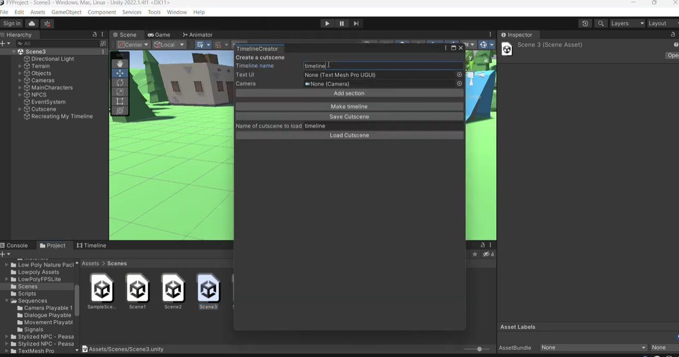Expand the Cutscene object in Hierarchy

pos(20,109)
